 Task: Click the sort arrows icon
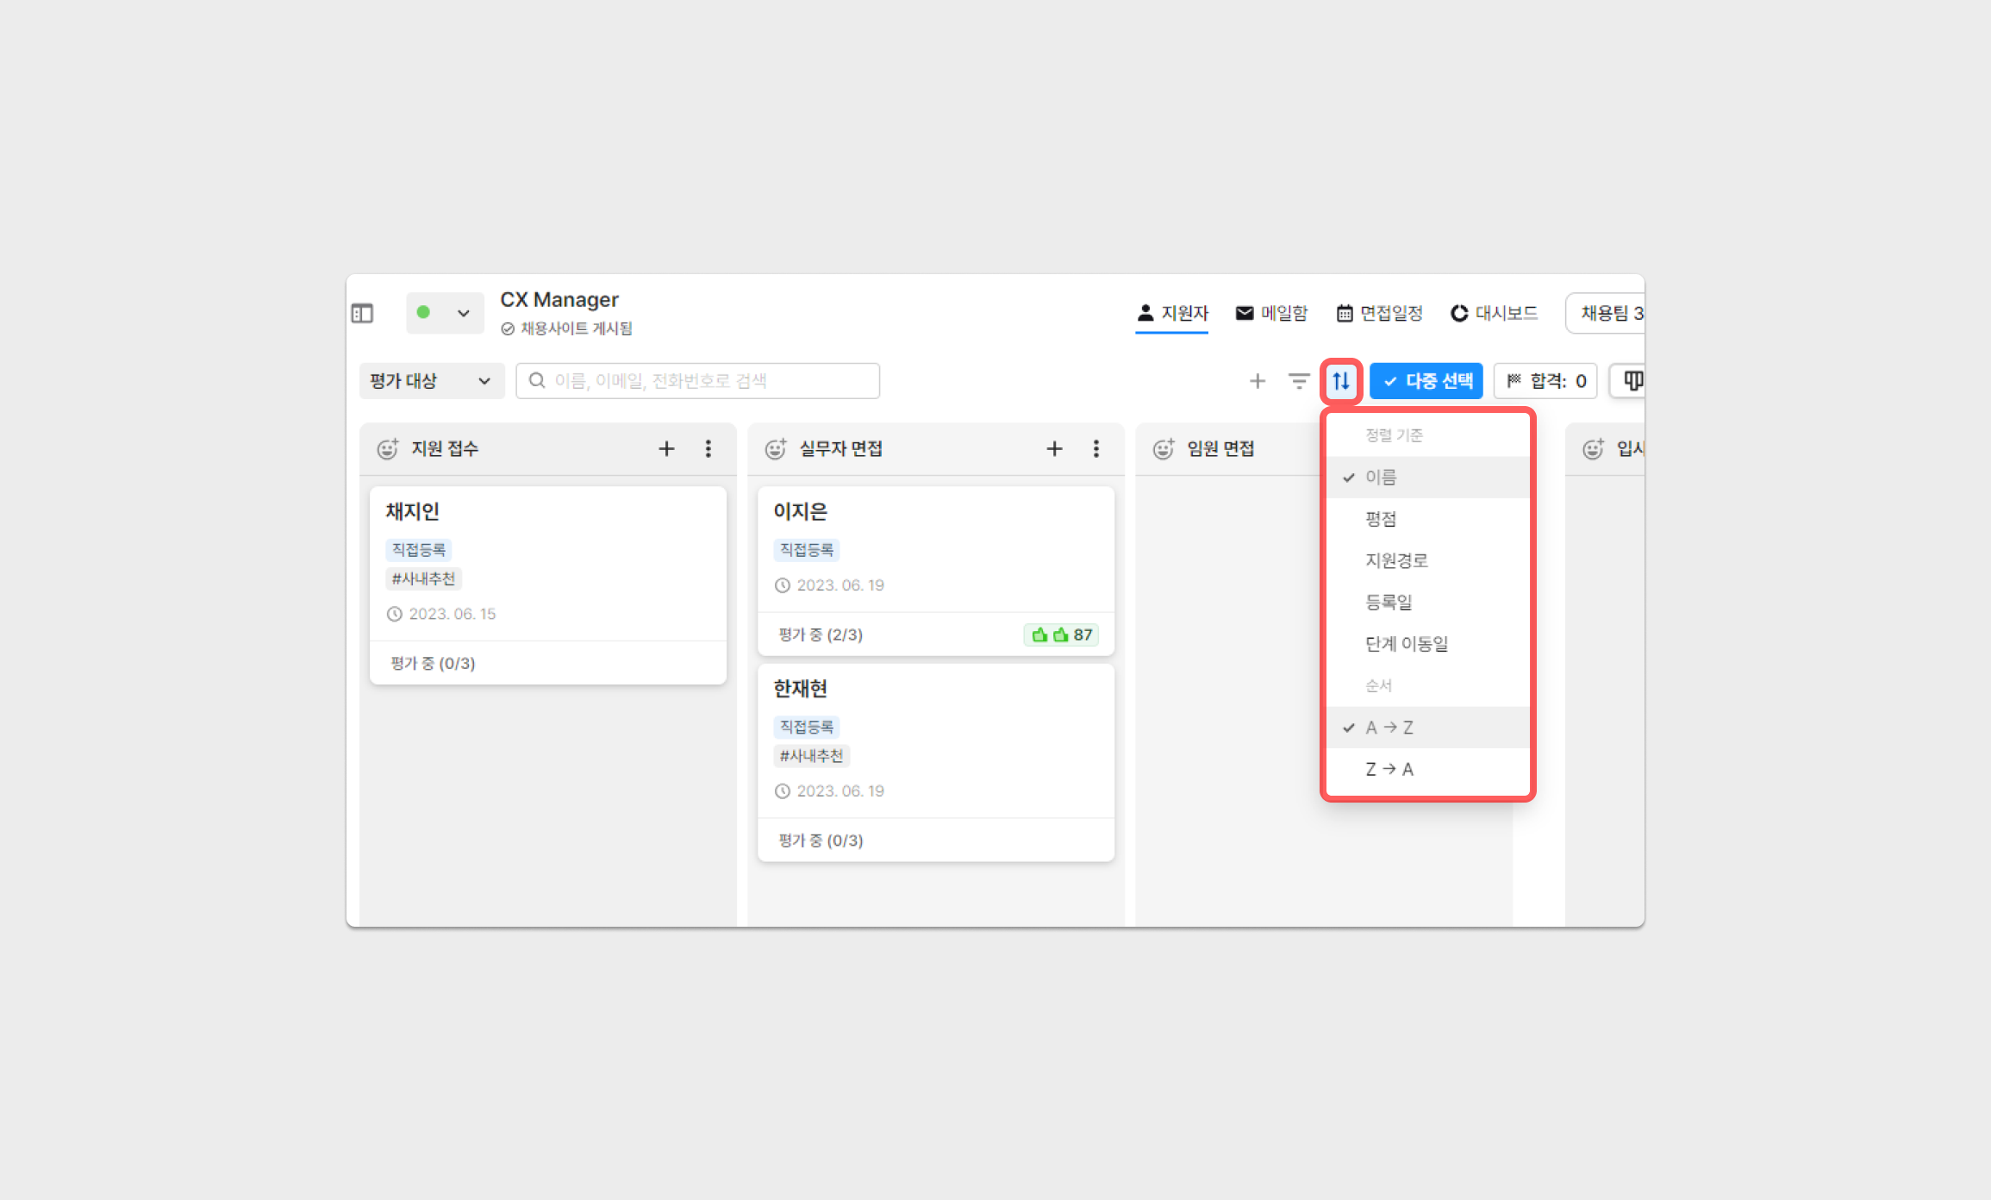pos(1341,380)
